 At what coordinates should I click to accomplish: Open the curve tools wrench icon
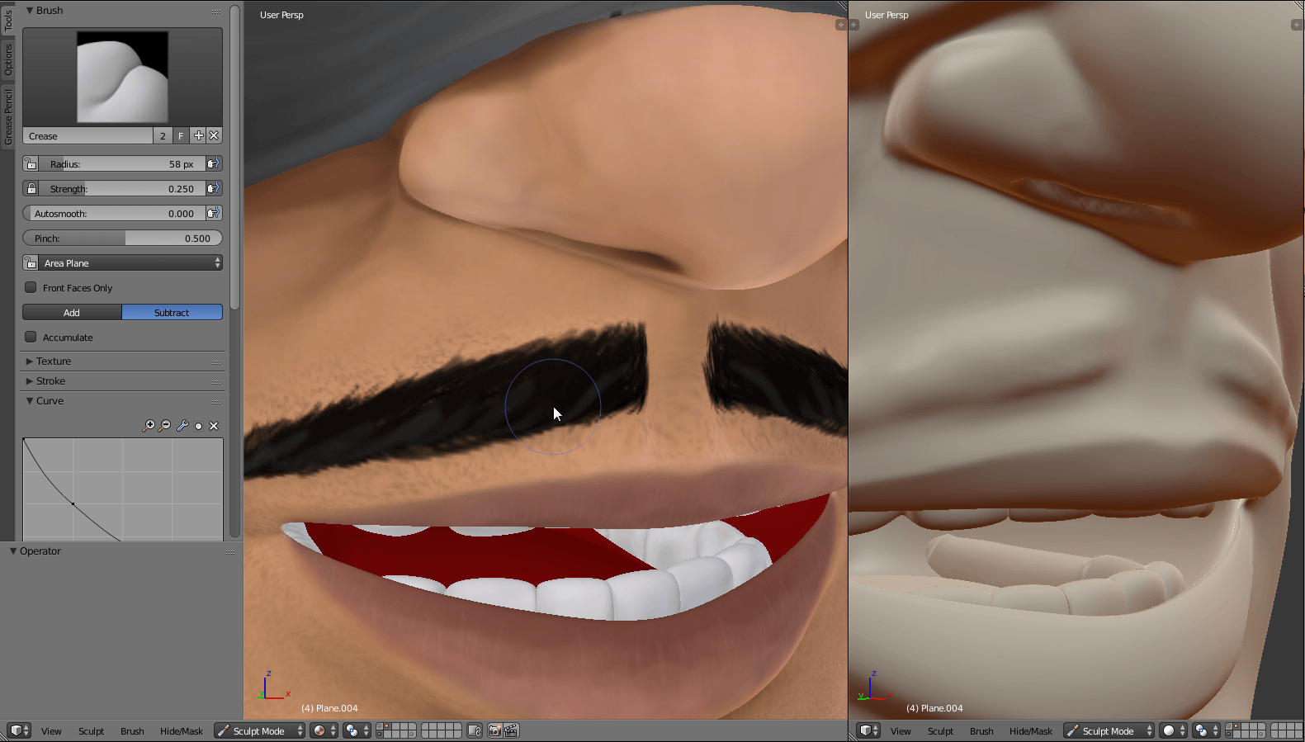click(x=182, y=426)
